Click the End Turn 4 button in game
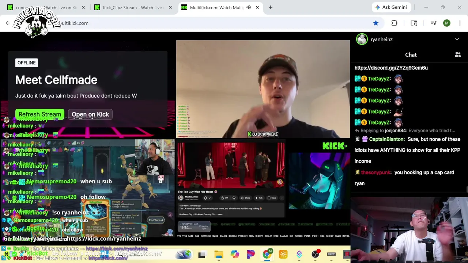This screenshot has height=263, width=468. pyautogui.click(x=156, y=220)
